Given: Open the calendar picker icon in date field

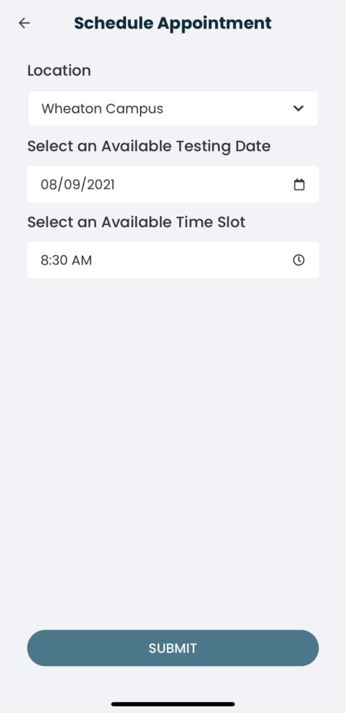Looking at the screenshot, I should click(299, 185).
